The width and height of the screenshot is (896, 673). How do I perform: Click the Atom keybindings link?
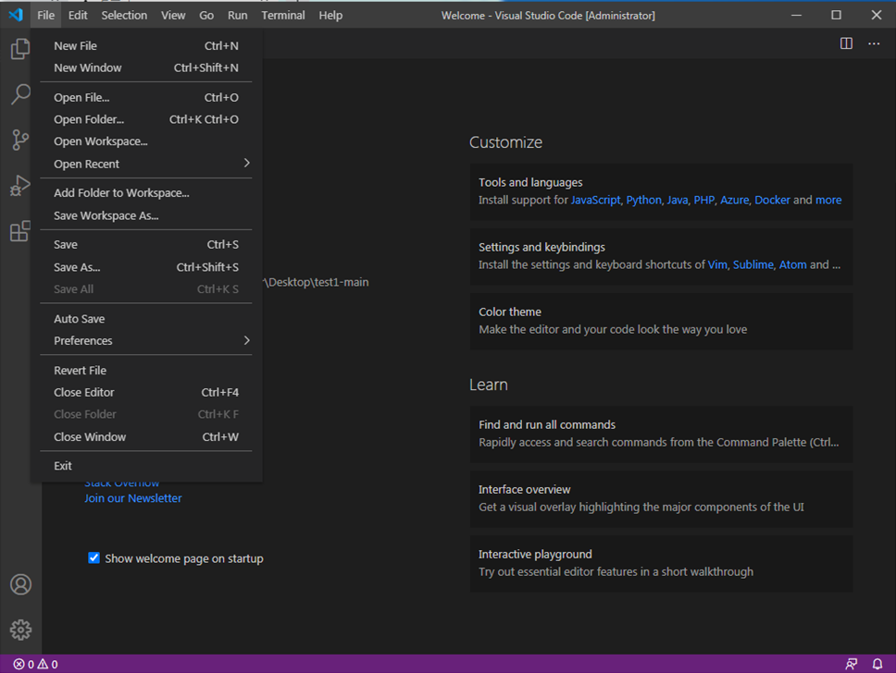(792, 264)
